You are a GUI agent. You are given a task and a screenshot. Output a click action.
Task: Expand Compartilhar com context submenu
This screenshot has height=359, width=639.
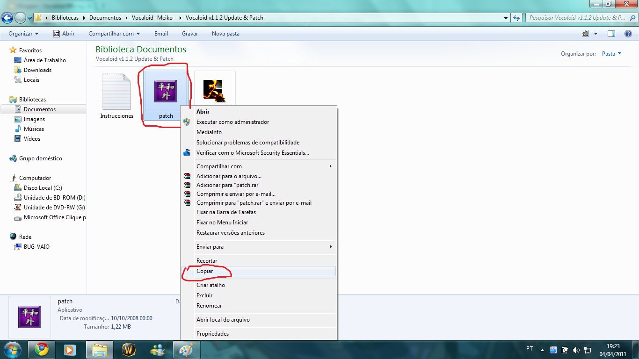coord(259,166)
